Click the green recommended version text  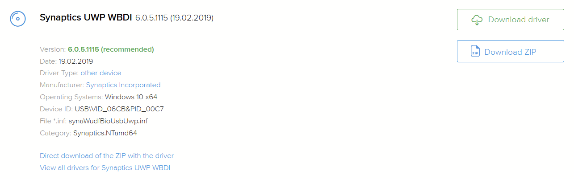coord(111,49)
